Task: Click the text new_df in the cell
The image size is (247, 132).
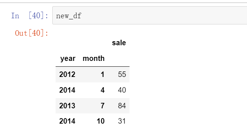Action: point(69,16)
